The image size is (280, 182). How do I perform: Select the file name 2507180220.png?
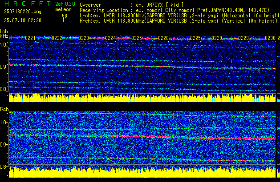coord(23,12)
